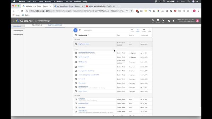Reload the page with Chrome refresh icon
Screen dimensions: 212x119
pyautogui.click(x=22, y=11)
